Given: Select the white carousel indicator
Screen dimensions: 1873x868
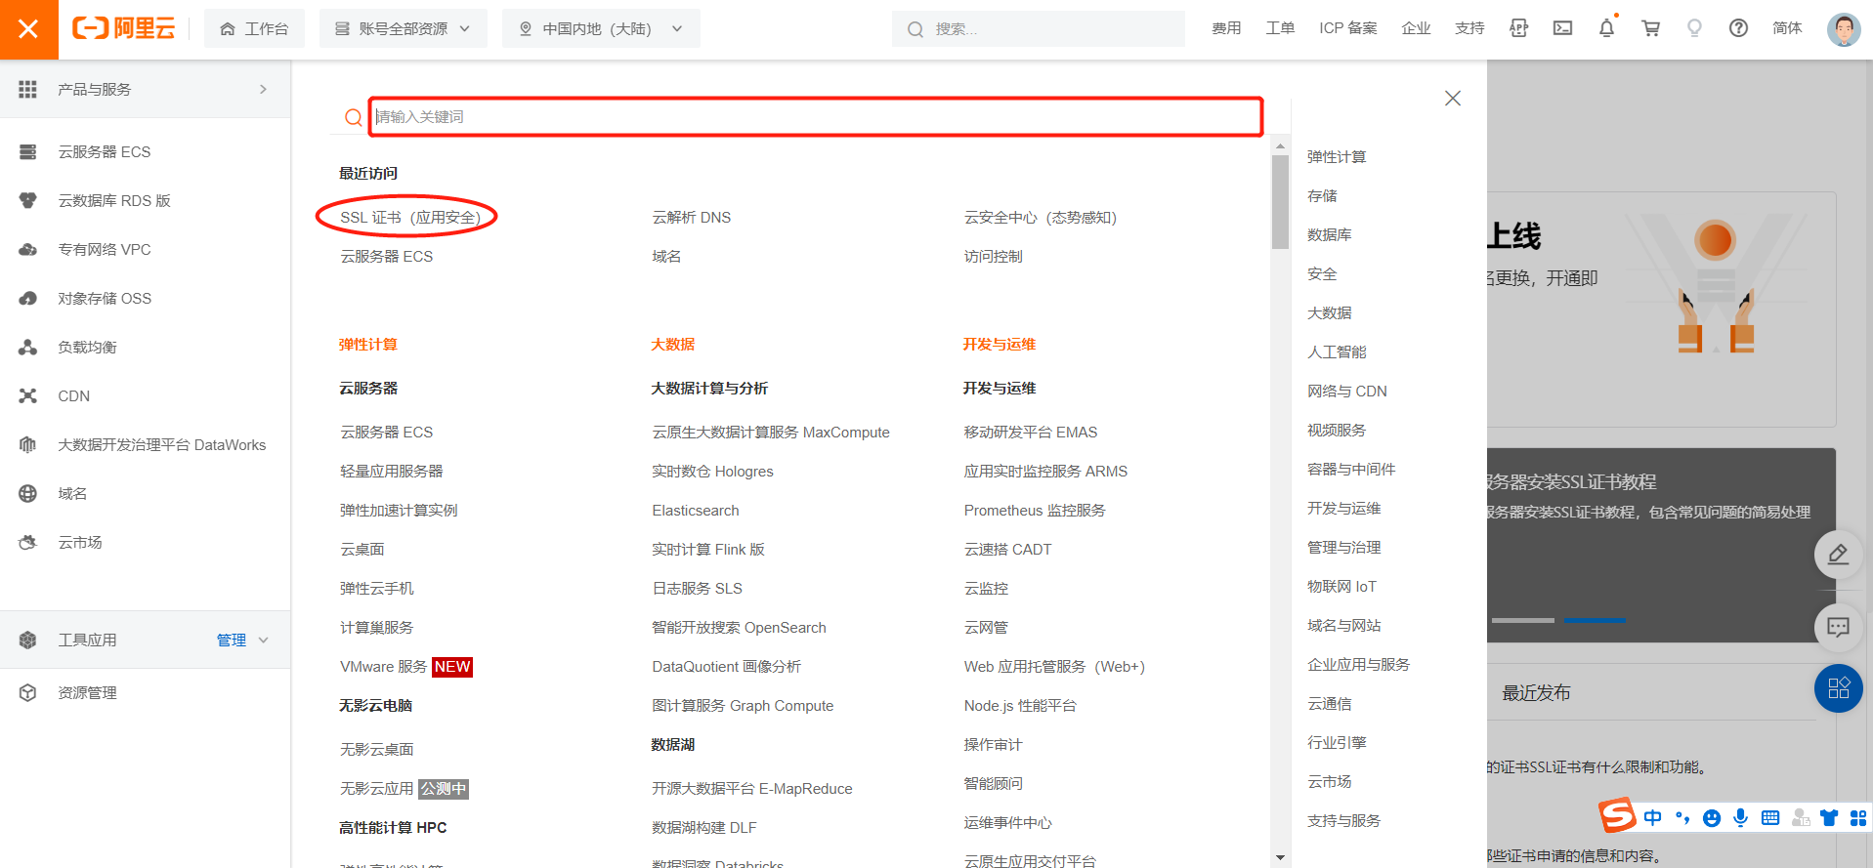Looking at the screenshot, I should tap(1522, 620).
